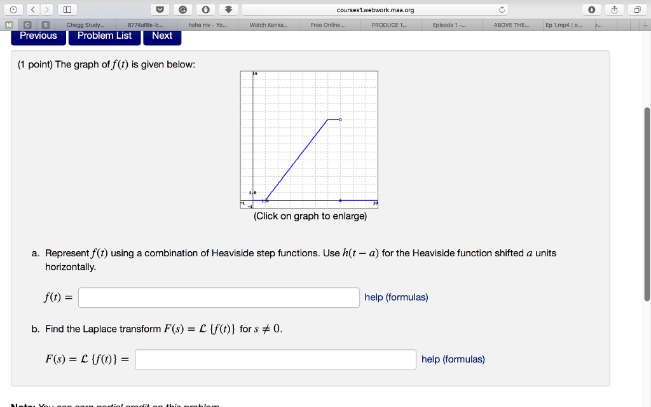651x407 pixels.
Task: Click the F(s) answer input field
Action: (277, 359)
